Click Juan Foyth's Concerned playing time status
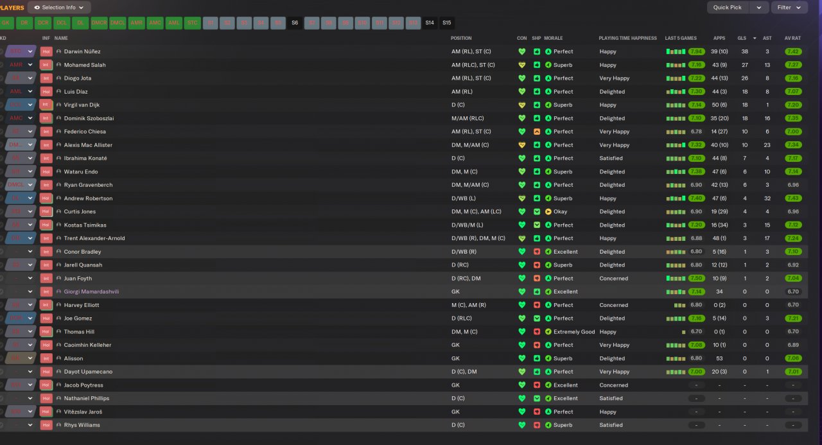Image resolution: width=822 pixels, height=445 pixels. click(x=613, y=279)
